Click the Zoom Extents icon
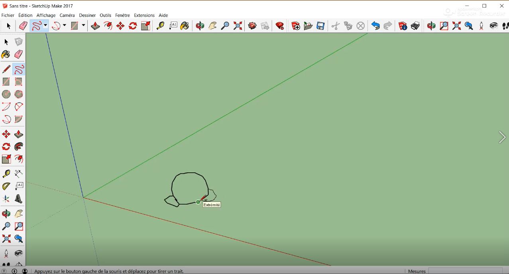Screen dimensions: 509x274 tap(238, 26)
